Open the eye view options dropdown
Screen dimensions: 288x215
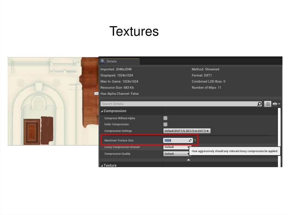click(276, 104)
